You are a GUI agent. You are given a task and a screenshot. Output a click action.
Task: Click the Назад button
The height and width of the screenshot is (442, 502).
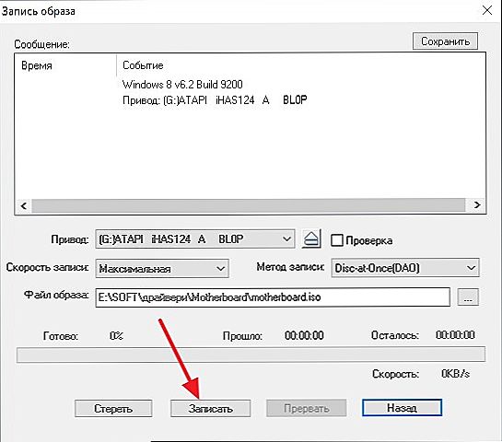click(403, 407)
